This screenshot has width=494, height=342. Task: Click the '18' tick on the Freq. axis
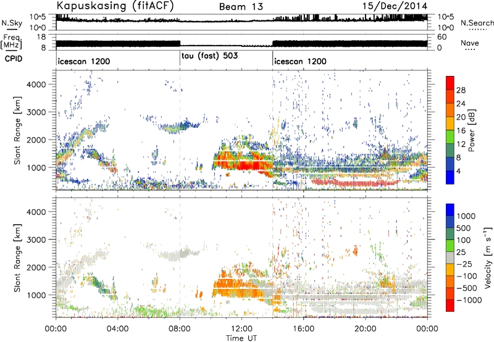click(x=41, y=37)
